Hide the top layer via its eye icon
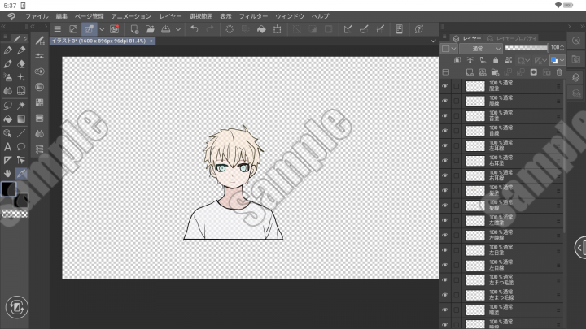This screenshot has width=586, height=329. 445,85
